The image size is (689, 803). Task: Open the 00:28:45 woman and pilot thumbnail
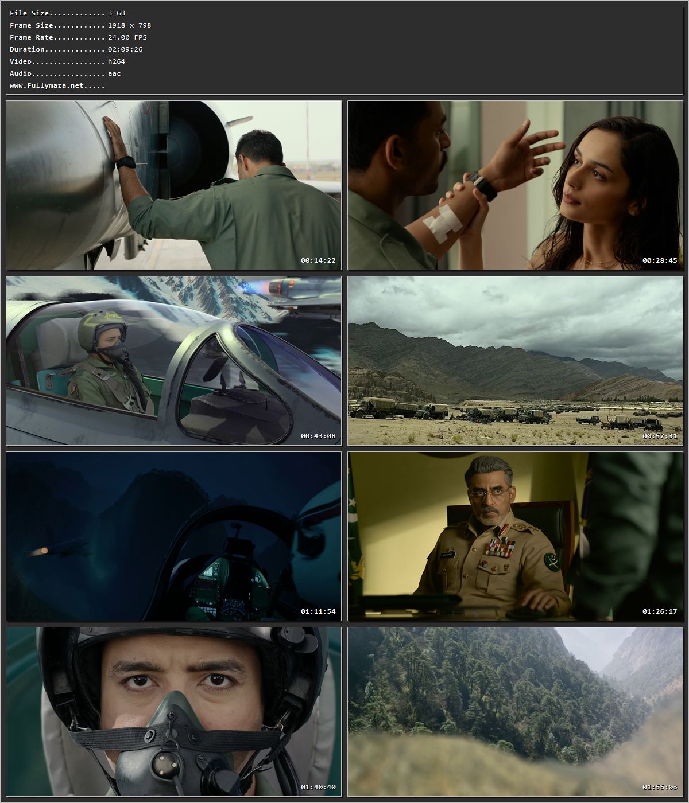click(516, 185)
